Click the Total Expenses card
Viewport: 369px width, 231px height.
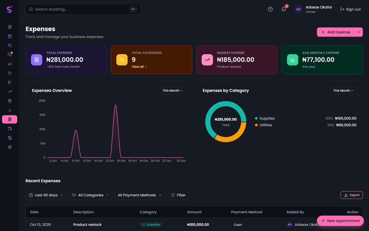coord(66,60)
